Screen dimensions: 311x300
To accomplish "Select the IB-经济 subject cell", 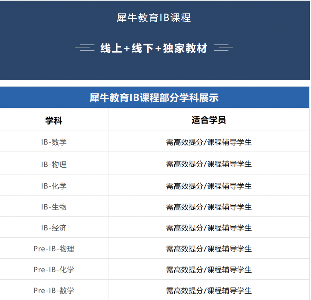I will (54, 228).
